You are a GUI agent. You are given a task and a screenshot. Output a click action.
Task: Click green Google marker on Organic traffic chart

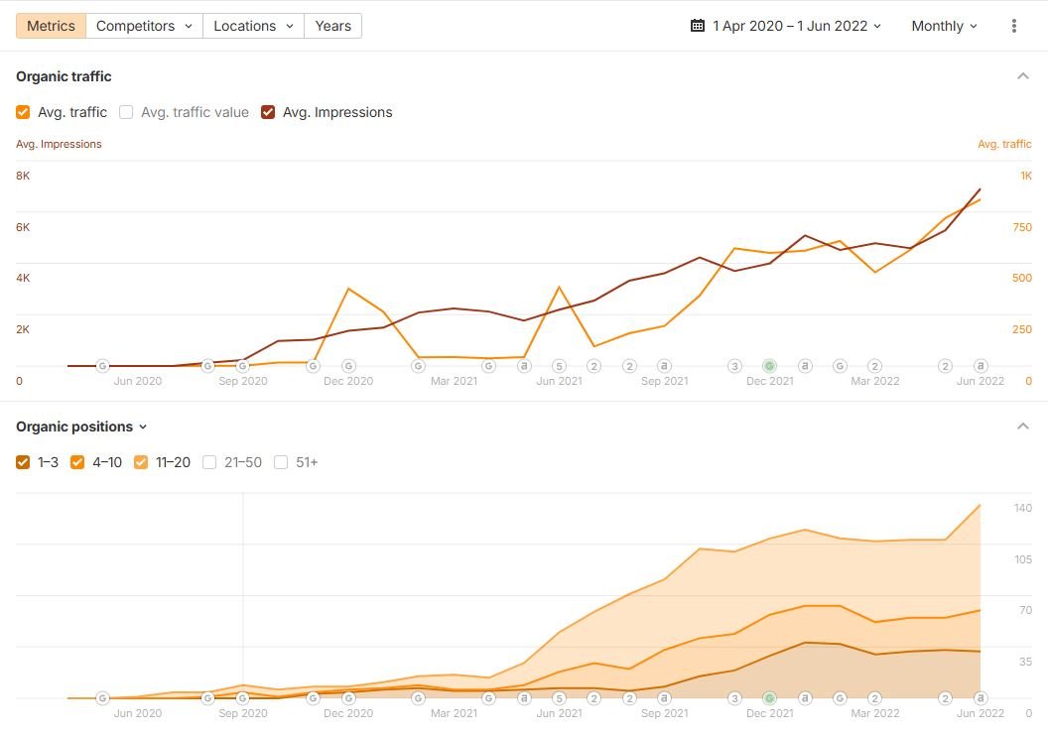(x=769, y=366)
